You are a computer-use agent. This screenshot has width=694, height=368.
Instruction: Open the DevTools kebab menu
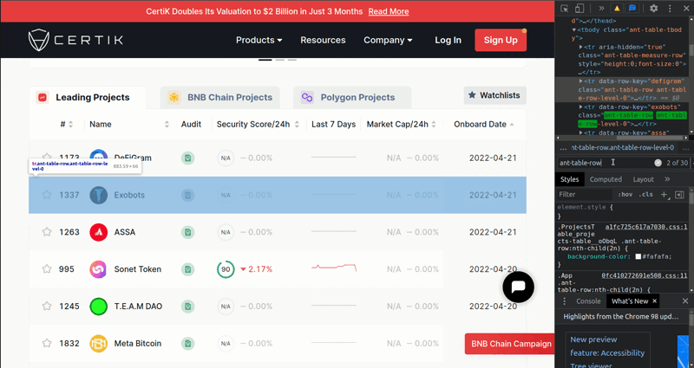670,9
